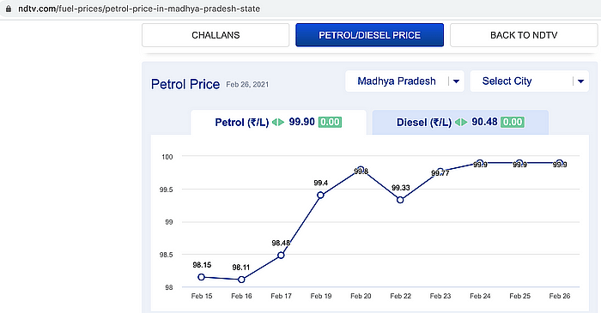Click the Feb 16 data point 98.11
Viewport: 601px width, 313px height.
click(241, 280)
